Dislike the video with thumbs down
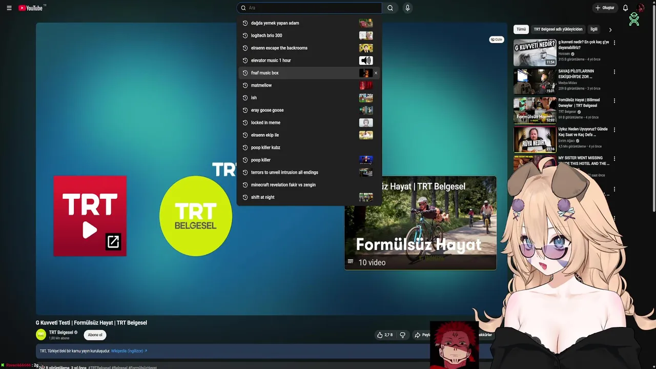Screen dimensions: 656x369 pos(402,335)
